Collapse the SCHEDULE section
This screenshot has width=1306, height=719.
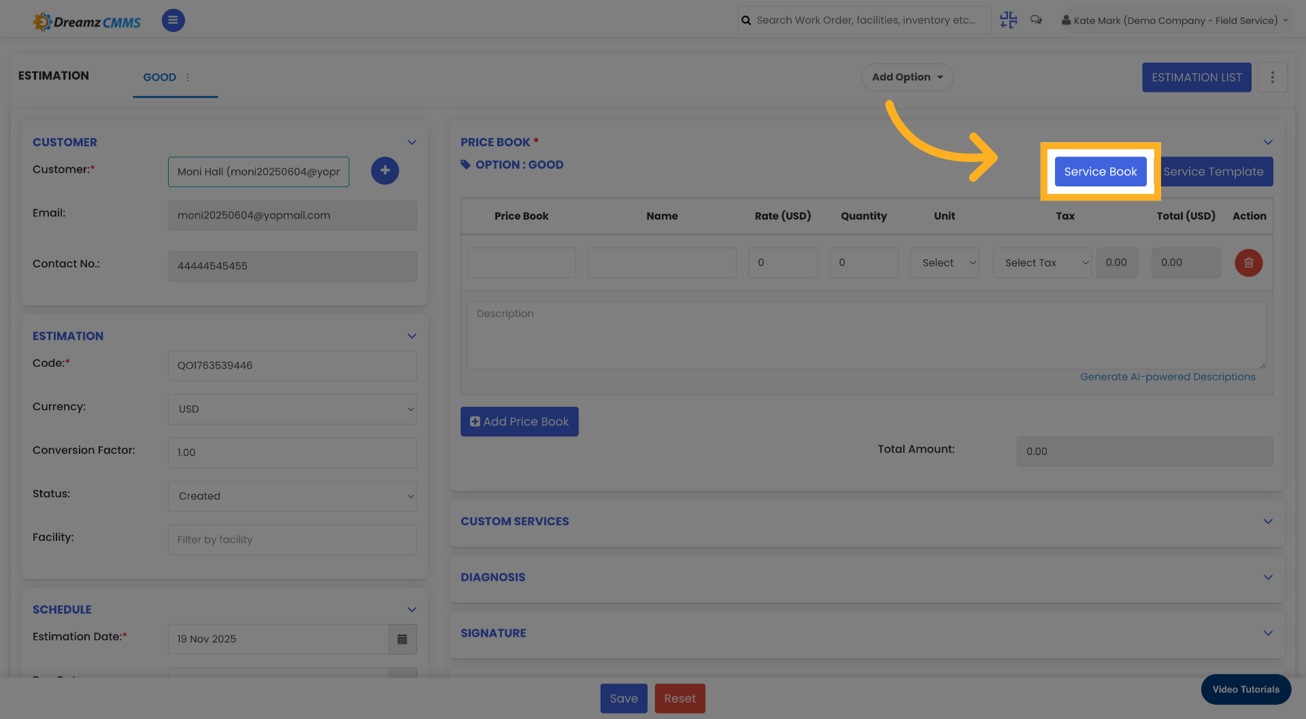(412, 609)
